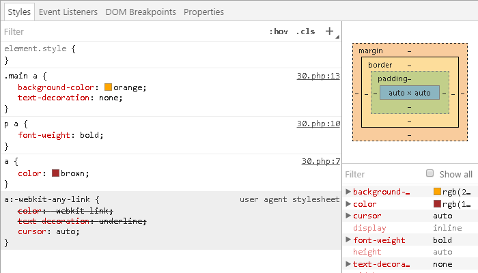478x273 pixels.
Task: Enable the Show all checkbox
Action: point(430,174)
